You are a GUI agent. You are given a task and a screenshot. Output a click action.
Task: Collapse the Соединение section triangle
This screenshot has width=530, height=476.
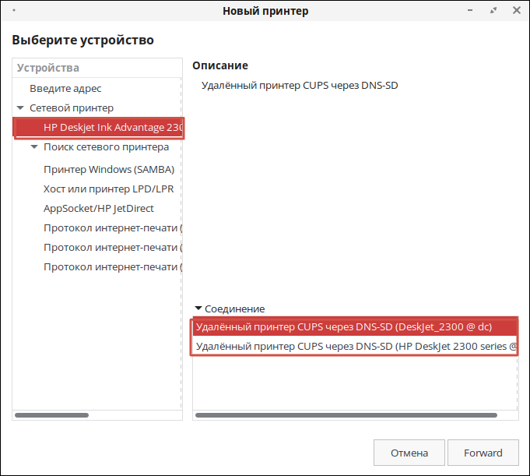[198, 309]
